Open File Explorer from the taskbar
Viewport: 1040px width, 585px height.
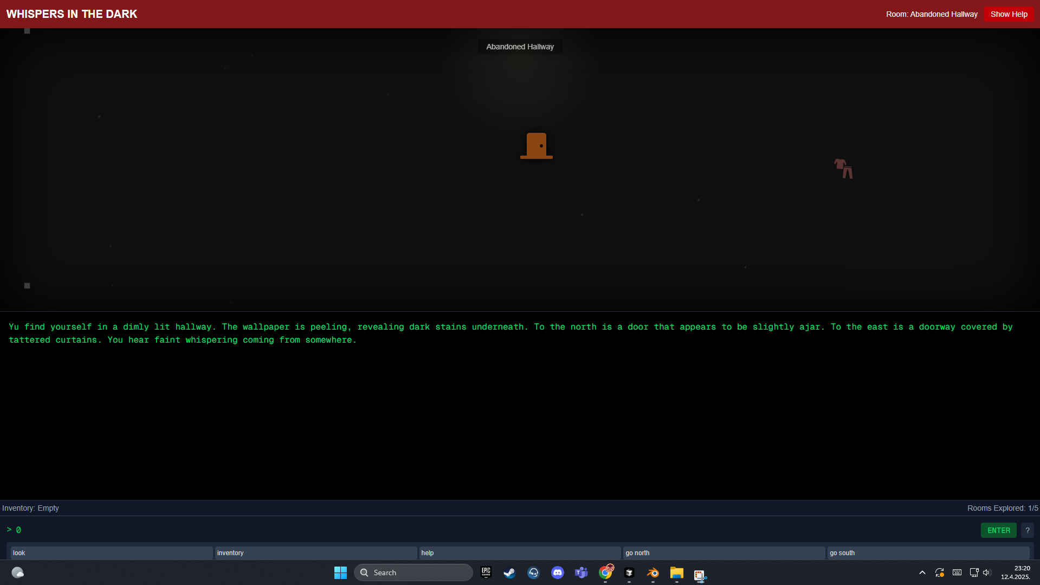677,573
